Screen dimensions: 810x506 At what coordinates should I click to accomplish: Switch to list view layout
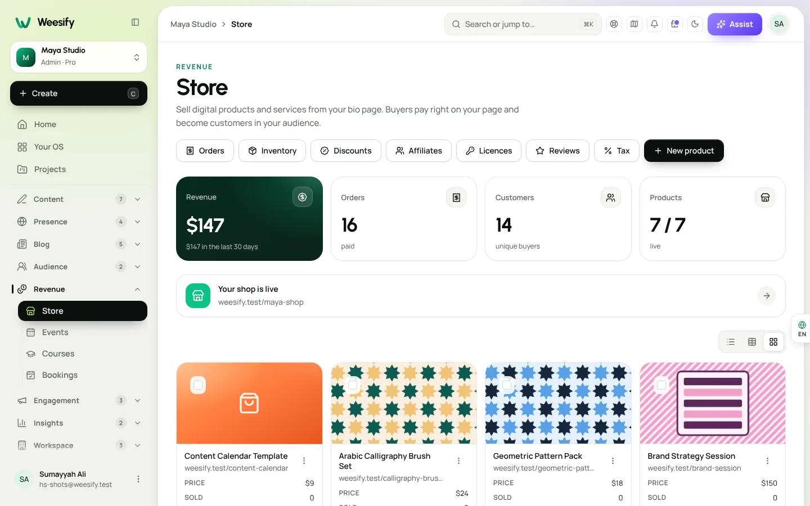pos(731,342)
